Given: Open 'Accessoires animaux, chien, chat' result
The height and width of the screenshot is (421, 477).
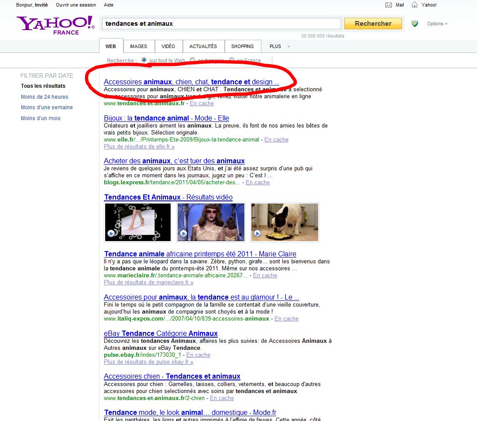Looking at the screenshot, I should (191, 82).
